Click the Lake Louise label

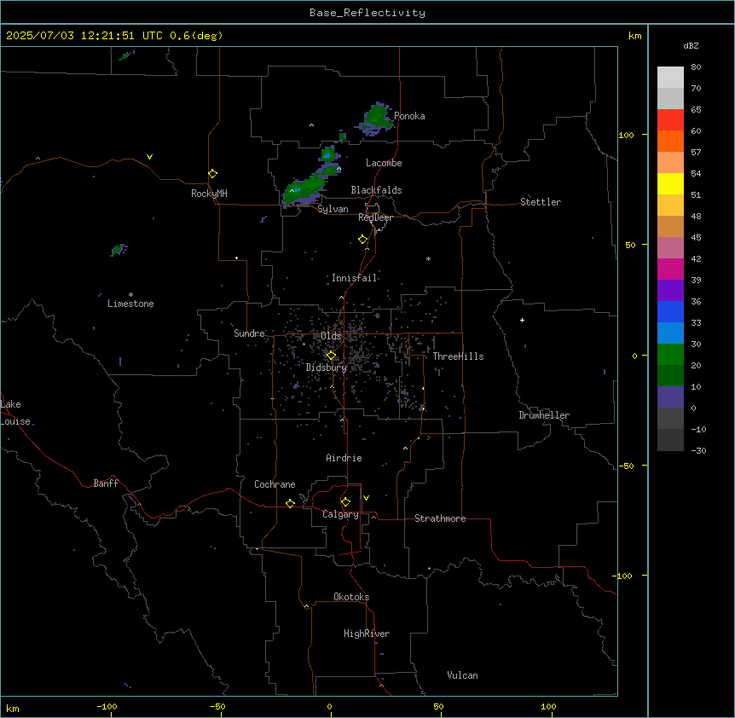[15, 413]
